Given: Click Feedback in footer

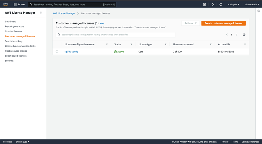Looking at the screenshot, I should click(8, 142).
